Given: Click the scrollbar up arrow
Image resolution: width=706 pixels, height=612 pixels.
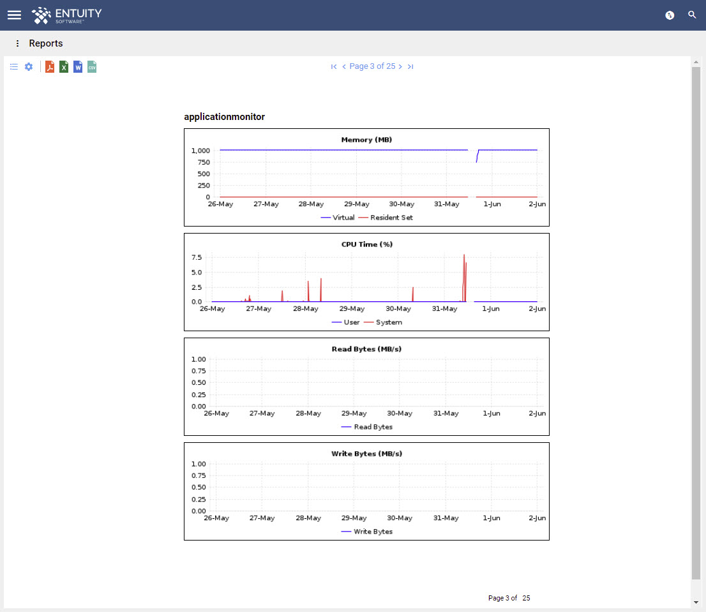Looking at the screenshot, I should 696,62.
